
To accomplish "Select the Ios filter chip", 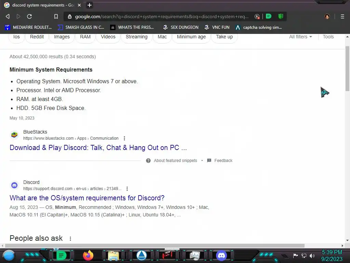I will click(16, 37).
